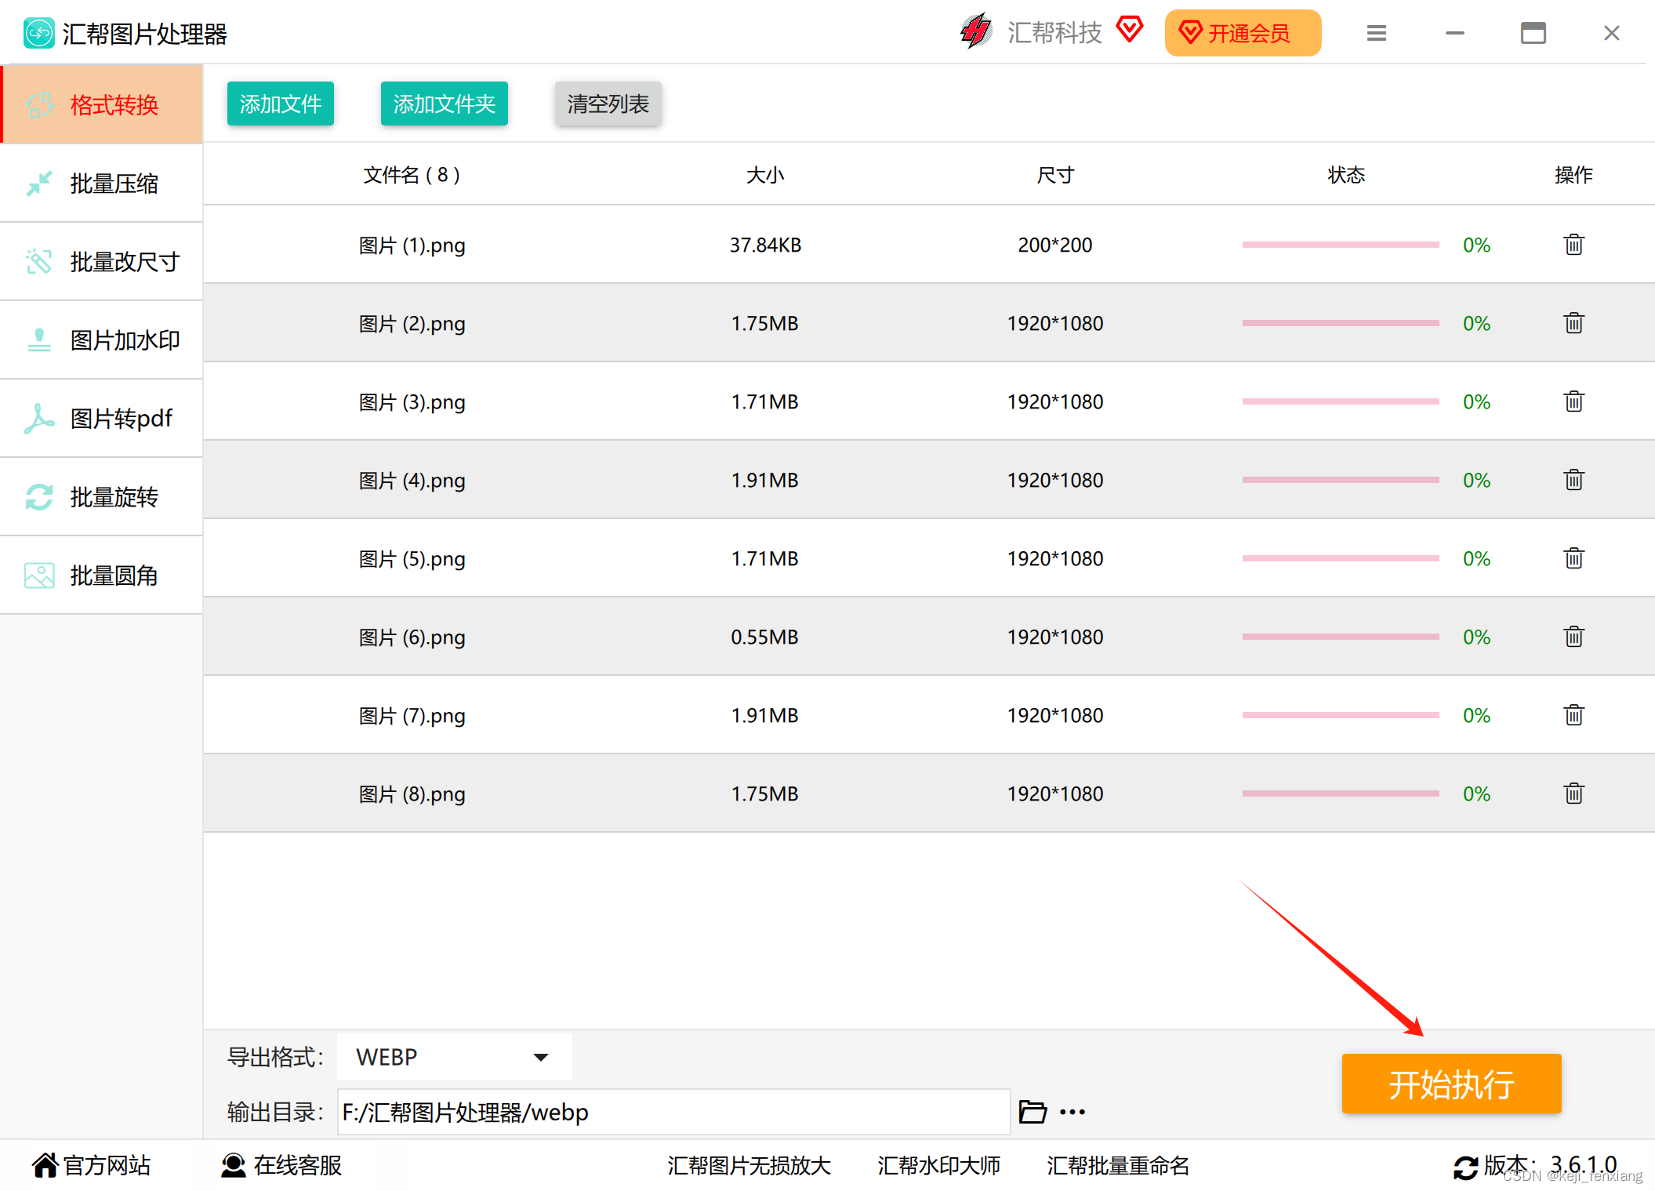
Task: Click 添加文件 button
Action: (280, 104)
